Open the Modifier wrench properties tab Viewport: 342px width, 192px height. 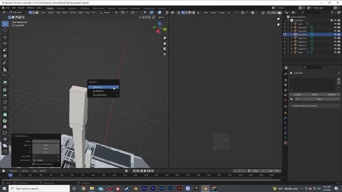coord(285,118)
